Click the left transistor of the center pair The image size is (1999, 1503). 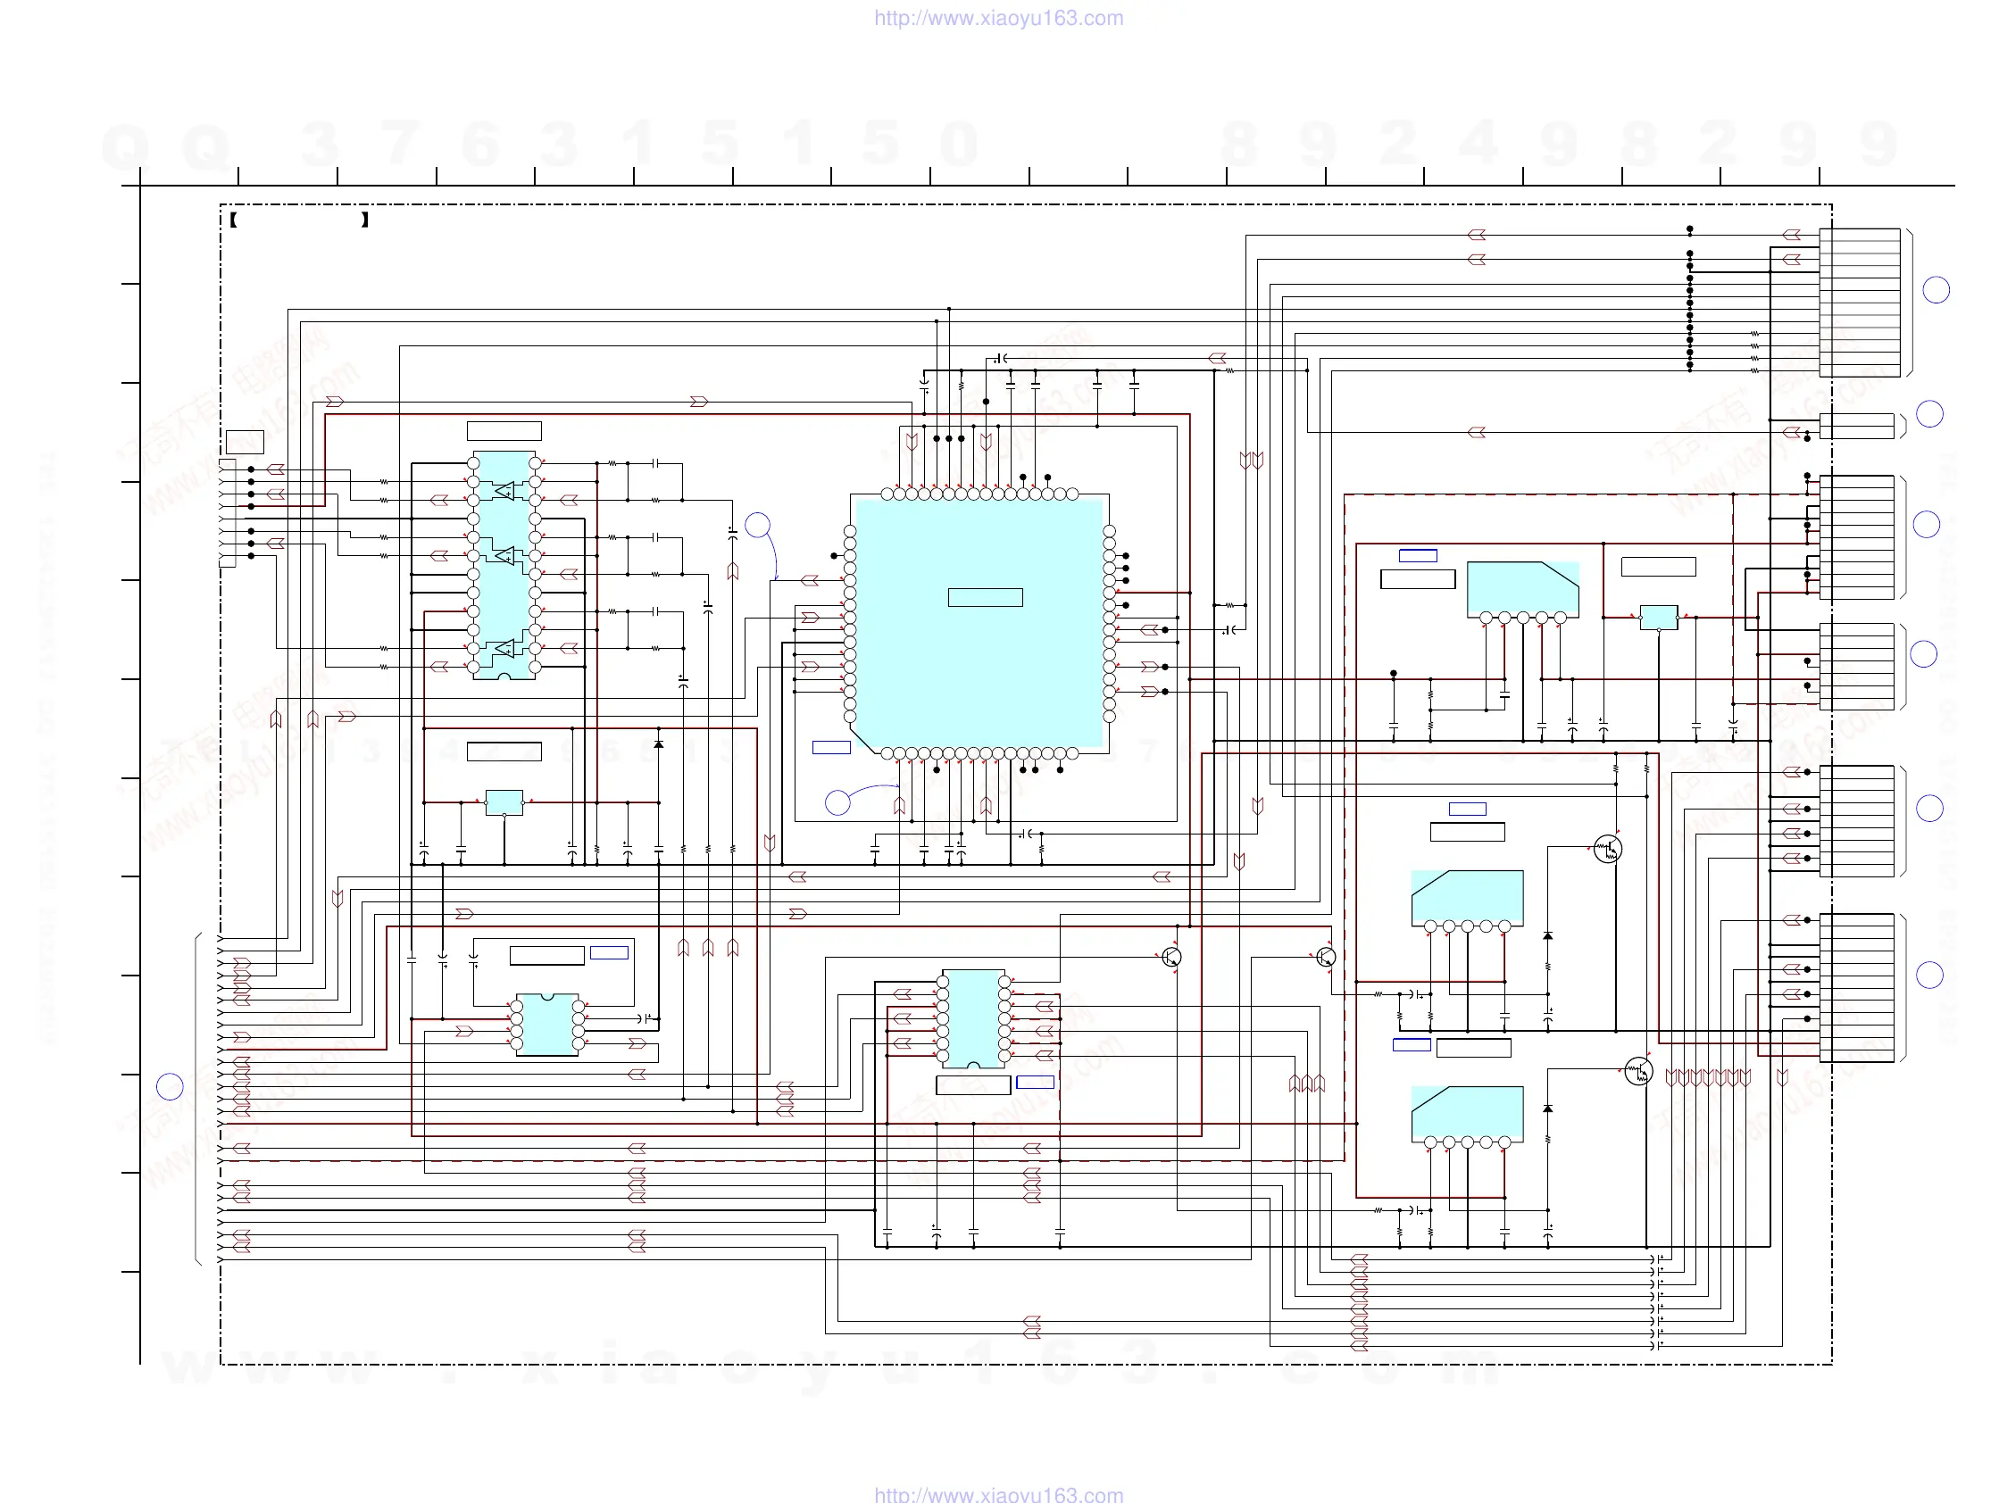1171,957
